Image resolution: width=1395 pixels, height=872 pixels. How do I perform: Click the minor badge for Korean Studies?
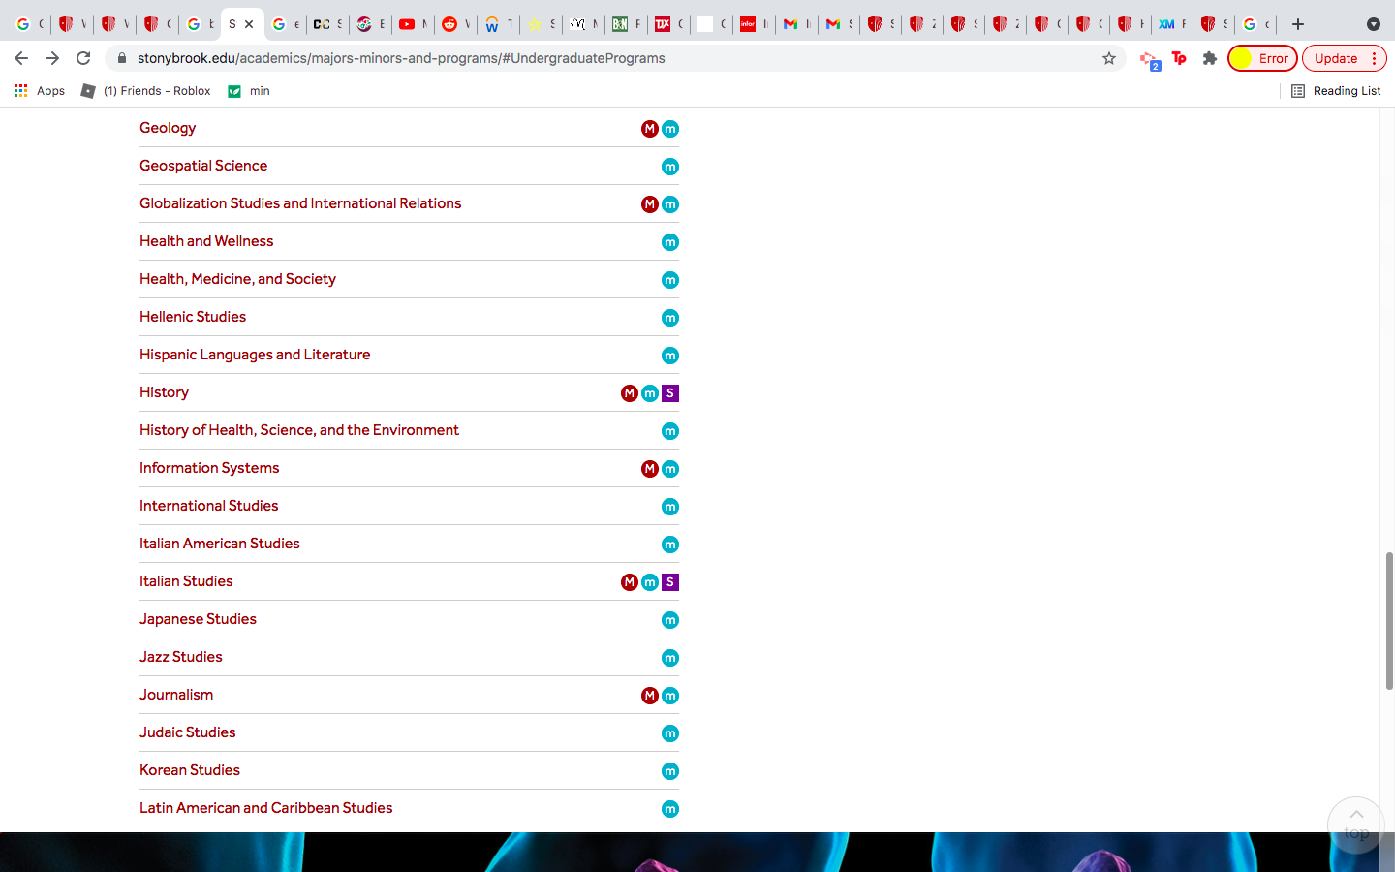(670, 771)
